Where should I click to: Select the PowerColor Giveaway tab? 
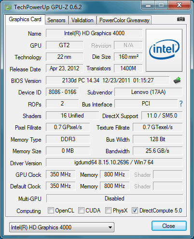124,20
